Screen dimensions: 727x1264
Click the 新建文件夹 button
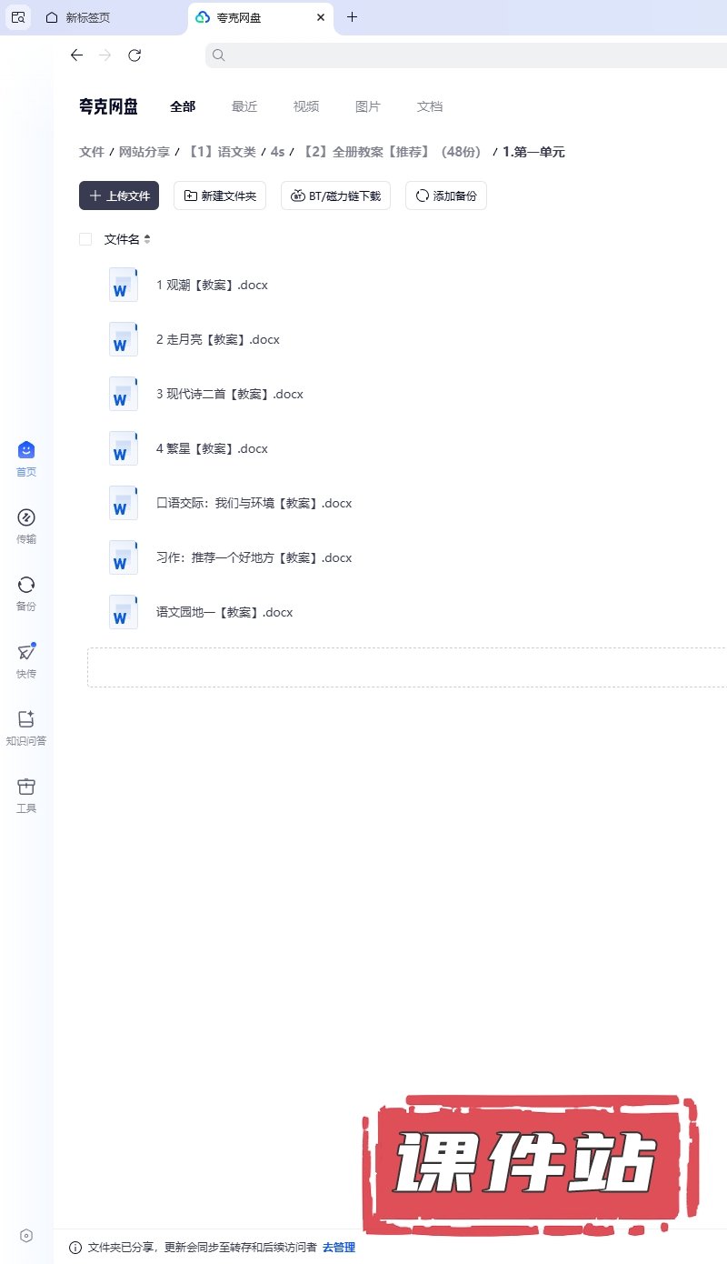tap(220, 196)
